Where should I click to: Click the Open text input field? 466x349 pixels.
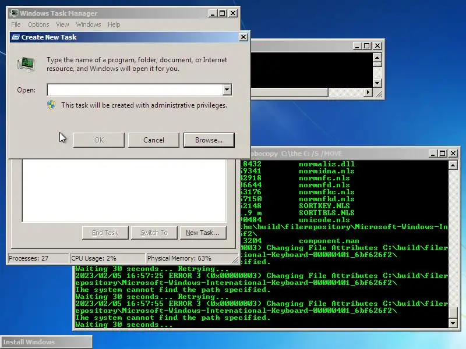pyautogui.click(x=135, y=90)
